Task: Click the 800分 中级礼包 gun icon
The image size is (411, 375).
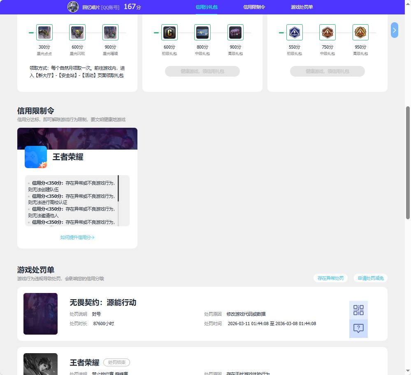Action: pos(202,32)
